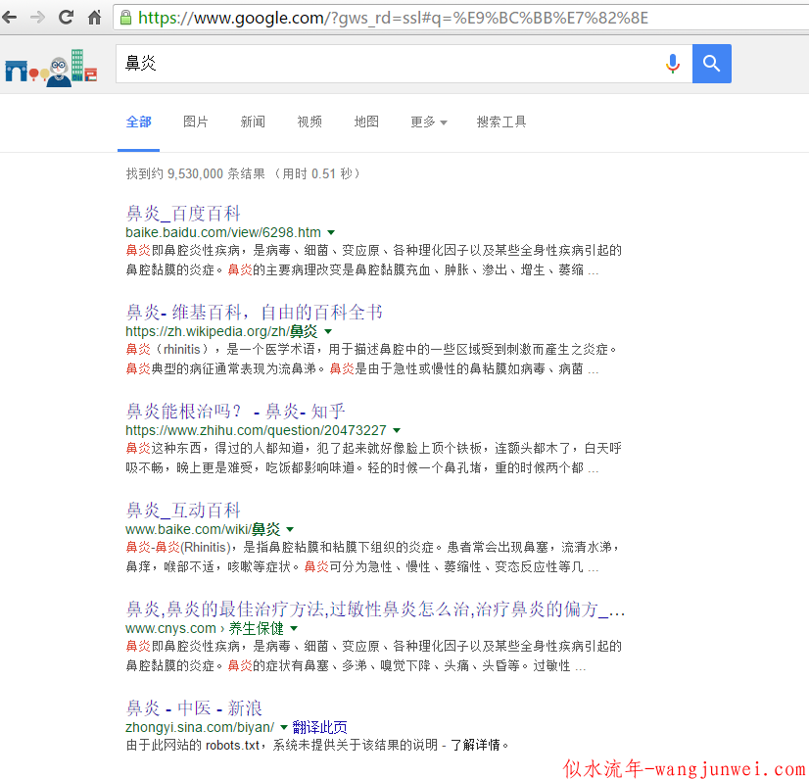Expand arrow next to www.cnys.com URL
This screenshot has height=779, width=809.
pyautogui.click(x=294, y=628)
